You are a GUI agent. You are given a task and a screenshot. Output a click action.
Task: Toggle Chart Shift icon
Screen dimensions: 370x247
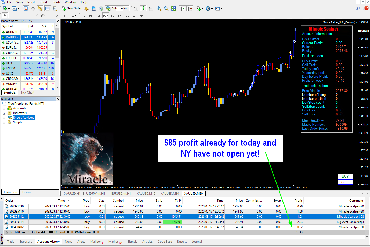click(x=190, y=9)
